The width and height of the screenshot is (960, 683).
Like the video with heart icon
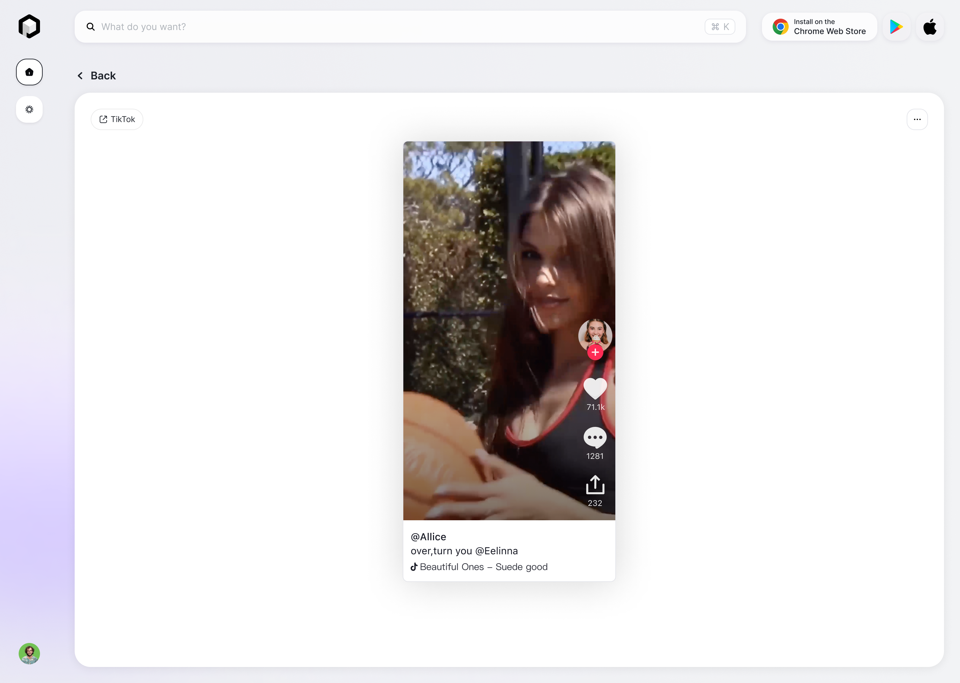click(595, 388)
